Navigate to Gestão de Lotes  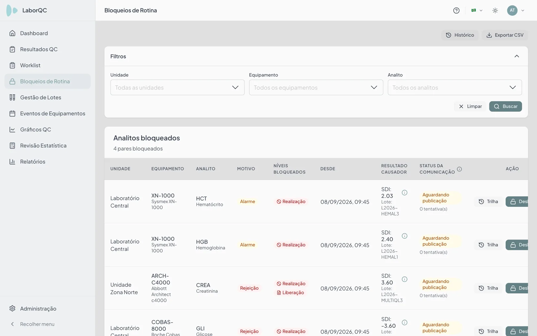[48, 97]
